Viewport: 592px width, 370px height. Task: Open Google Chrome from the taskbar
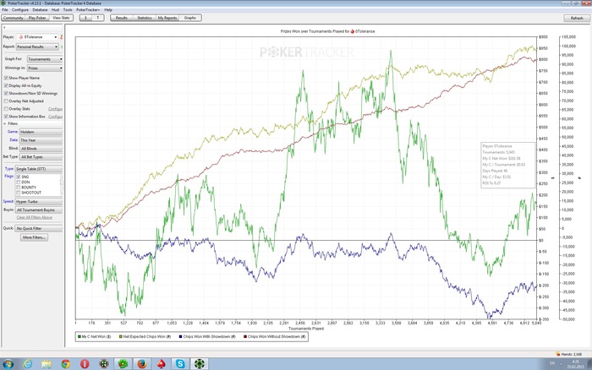(66, 364)
